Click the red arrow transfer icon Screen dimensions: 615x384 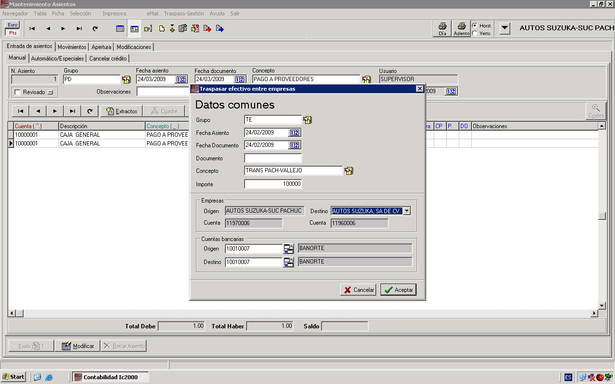[208, 29]
